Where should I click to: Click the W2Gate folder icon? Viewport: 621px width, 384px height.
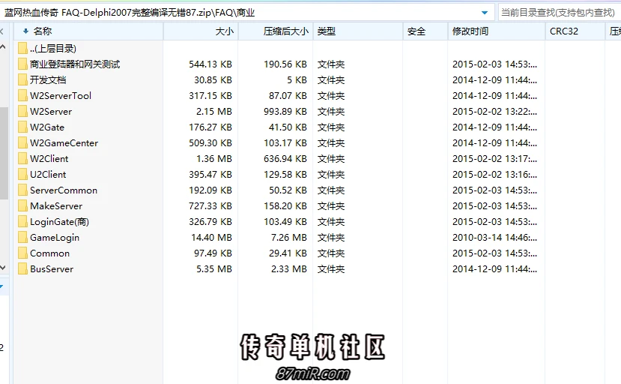click(22, 127)
